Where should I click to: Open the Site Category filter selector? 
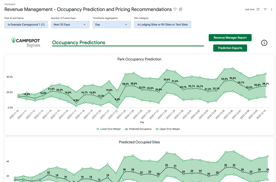pos(162,25)
